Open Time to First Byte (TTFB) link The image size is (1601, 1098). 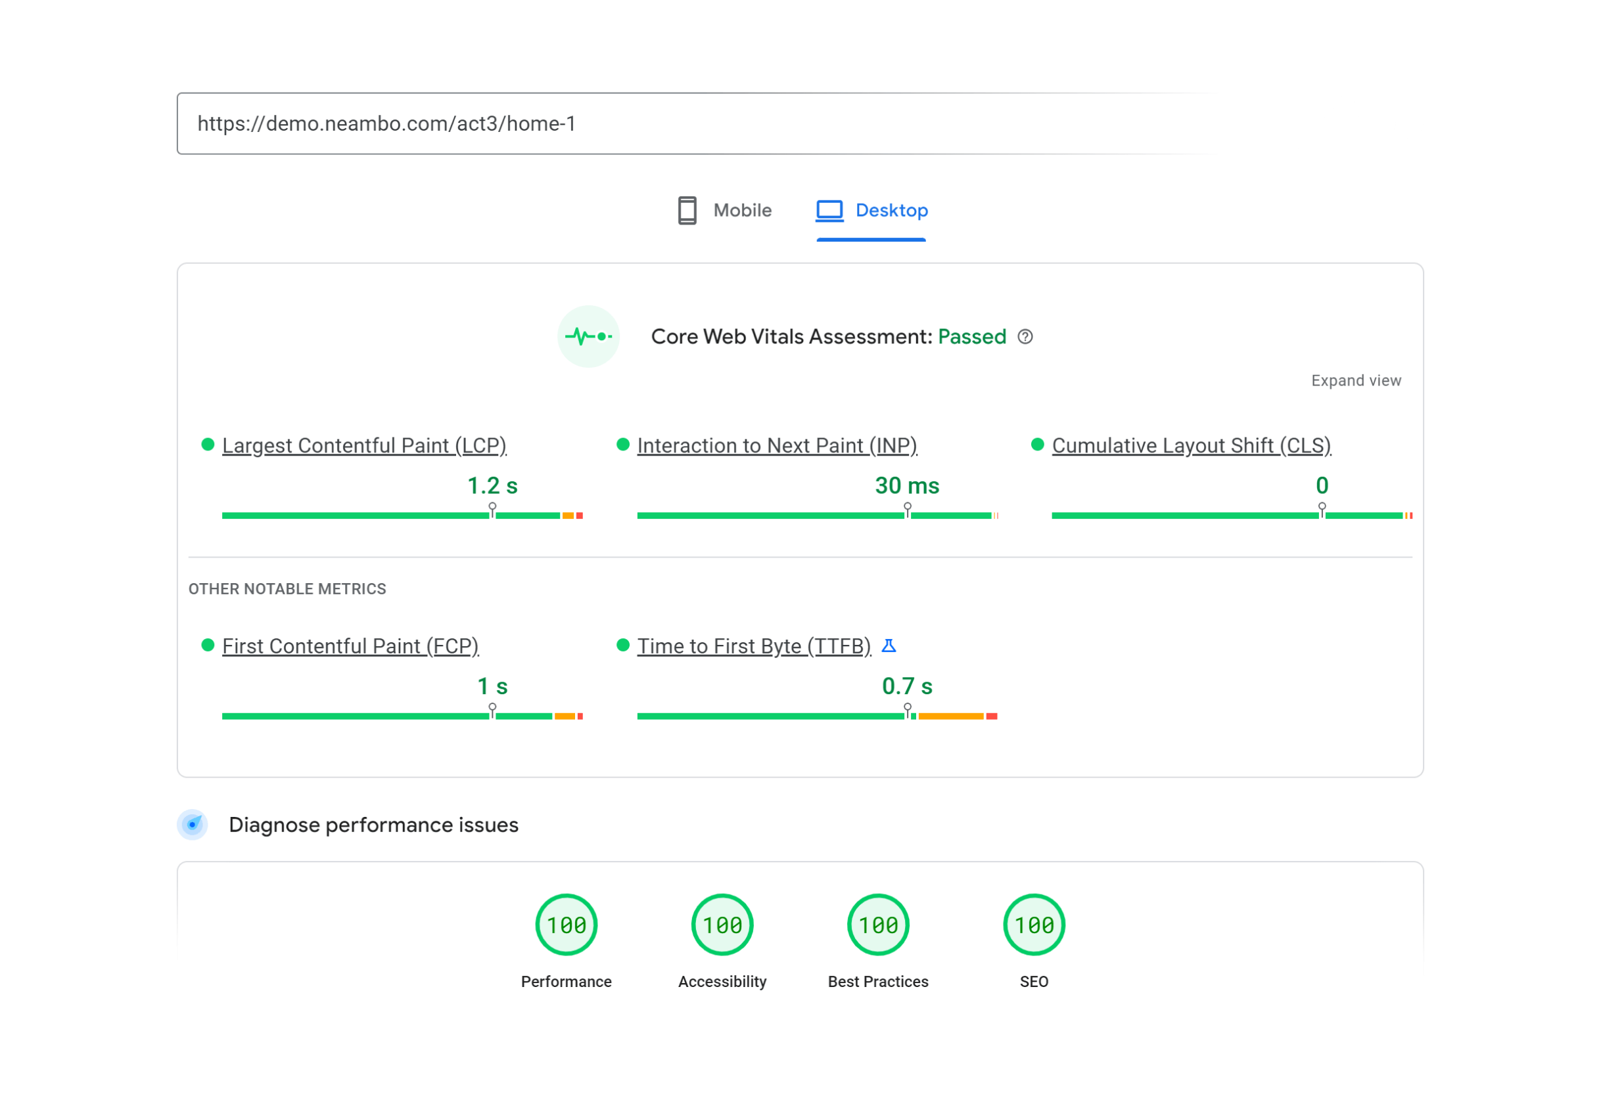pos(754,646)
